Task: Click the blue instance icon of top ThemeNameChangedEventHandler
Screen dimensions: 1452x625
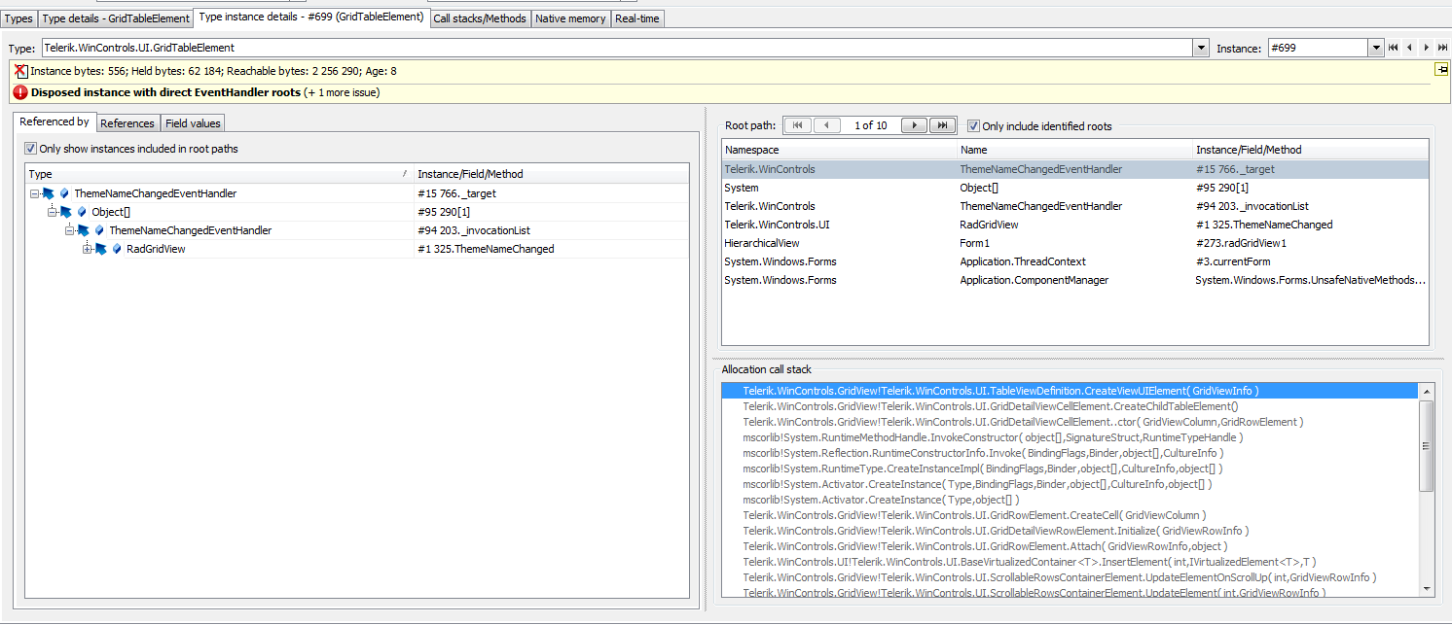Action: [x=64, y=193]
